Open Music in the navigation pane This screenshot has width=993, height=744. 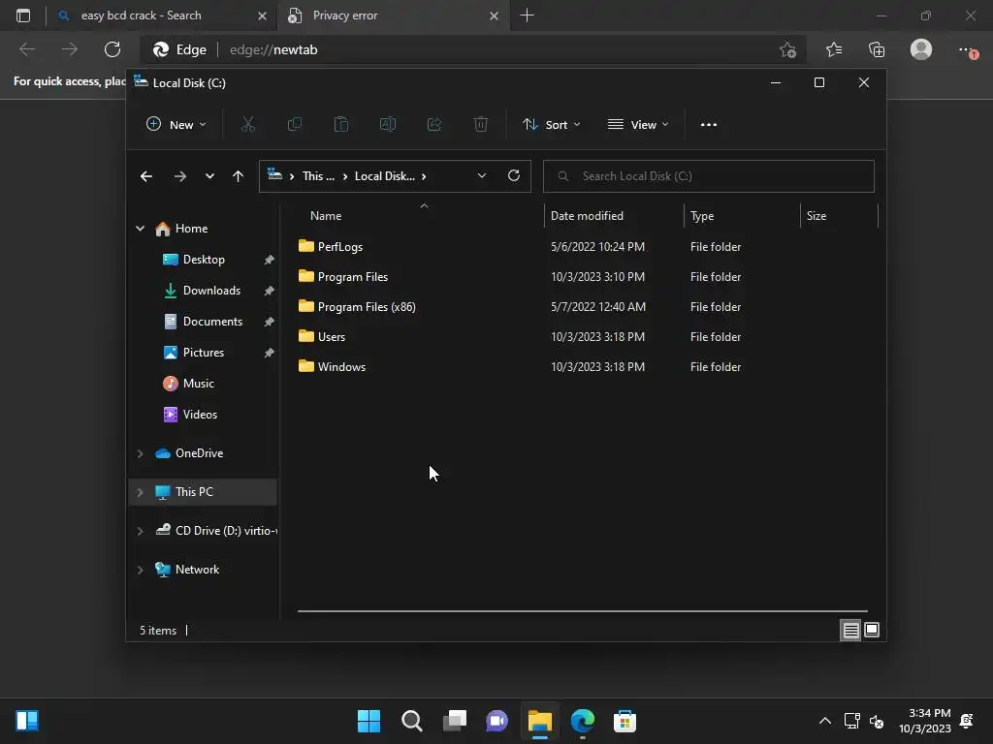click(198, 384)
